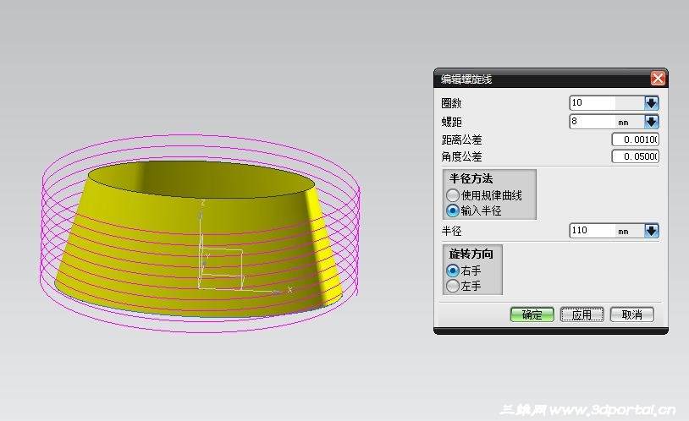Click 确定 button to confirm helix
Image resolution: width=689 pixels, height=421 pixels.
[x=532, y=314]
